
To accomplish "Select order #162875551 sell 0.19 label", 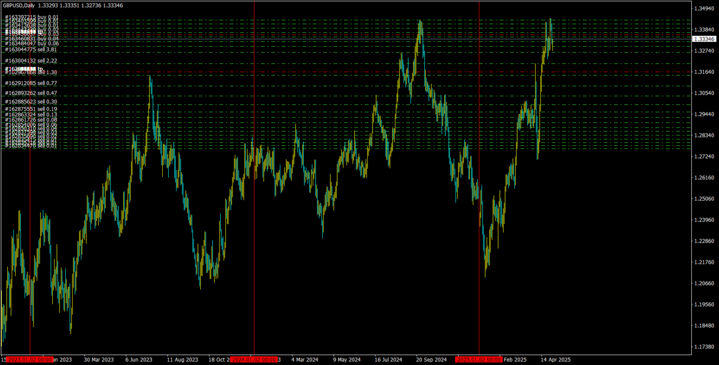I will tap(31, 109).
